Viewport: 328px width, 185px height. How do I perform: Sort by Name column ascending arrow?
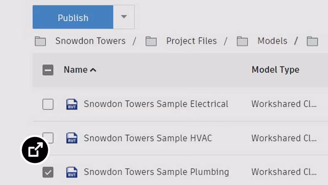point(93,70)
